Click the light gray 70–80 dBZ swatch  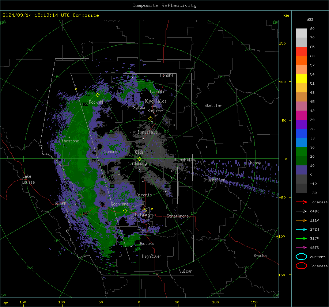[301, 33]
